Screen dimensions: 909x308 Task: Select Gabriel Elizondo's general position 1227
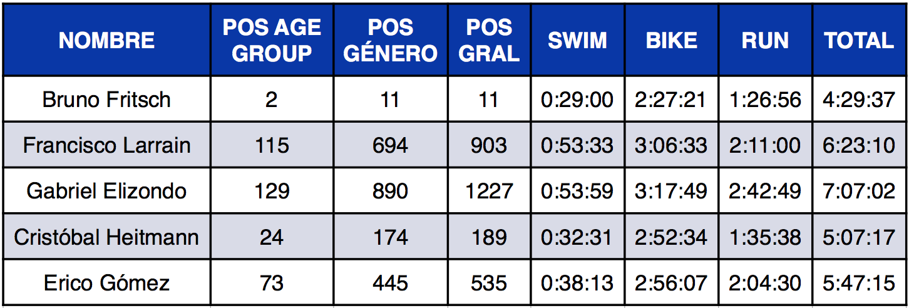click(x=488, y=191)
